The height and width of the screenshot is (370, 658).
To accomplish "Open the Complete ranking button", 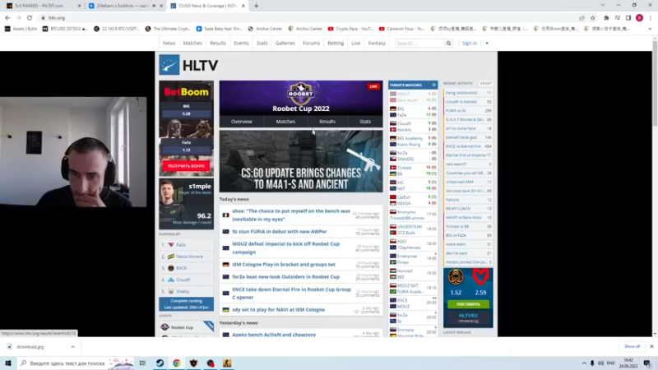I will point(187,304).
